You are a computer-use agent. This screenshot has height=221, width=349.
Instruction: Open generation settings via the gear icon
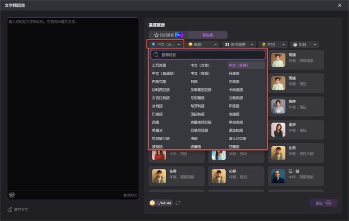point(328,203)
